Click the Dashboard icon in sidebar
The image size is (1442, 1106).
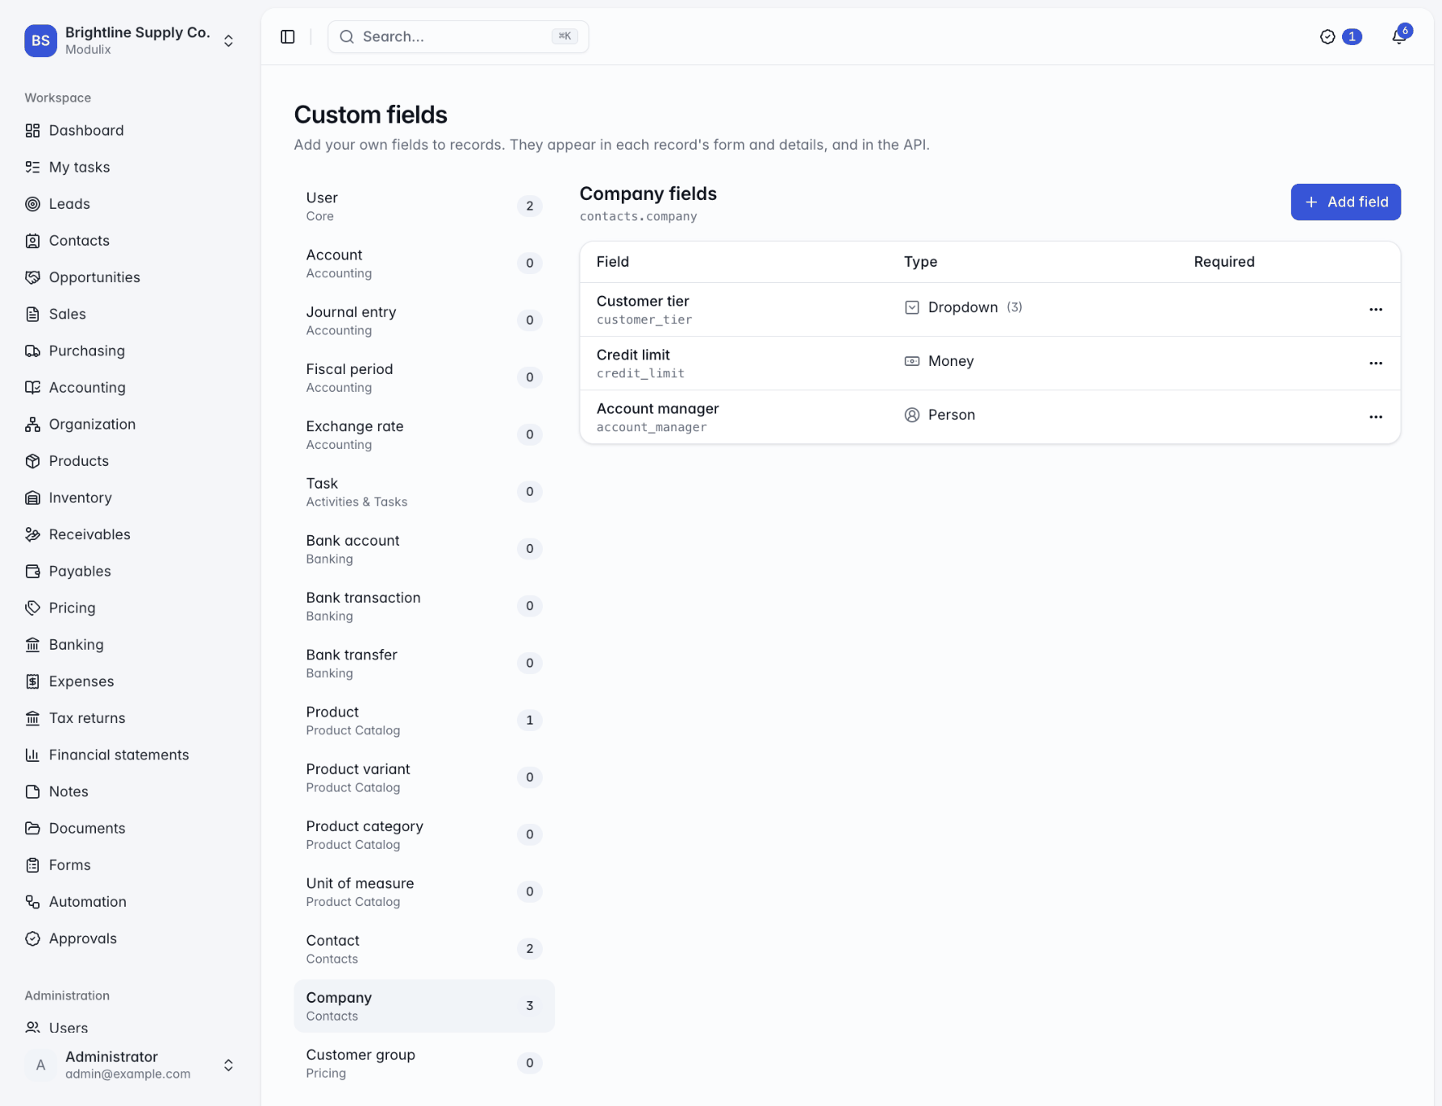point(32,131)
